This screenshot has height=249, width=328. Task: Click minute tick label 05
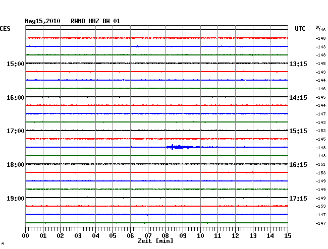coord(113,236)
